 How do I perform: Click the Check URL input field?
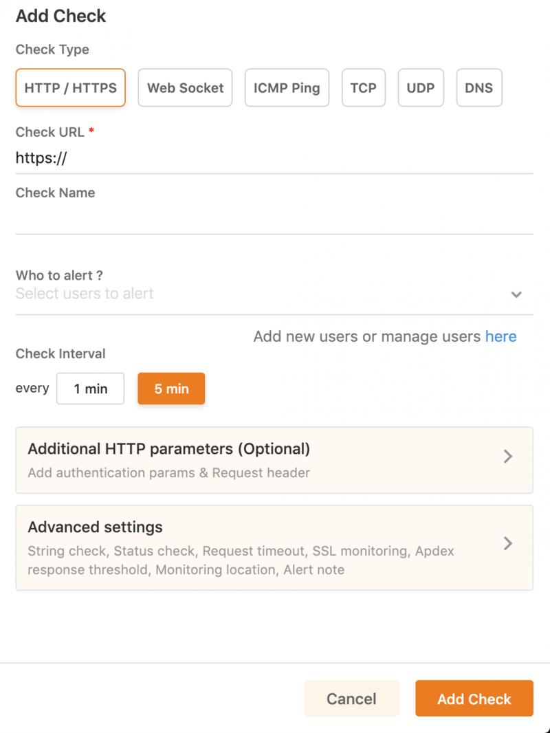click(274, 159)
